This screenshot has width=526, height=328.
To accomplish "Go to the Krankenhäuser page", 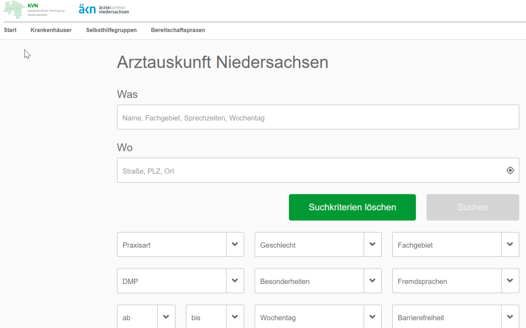I will [51, 30].
